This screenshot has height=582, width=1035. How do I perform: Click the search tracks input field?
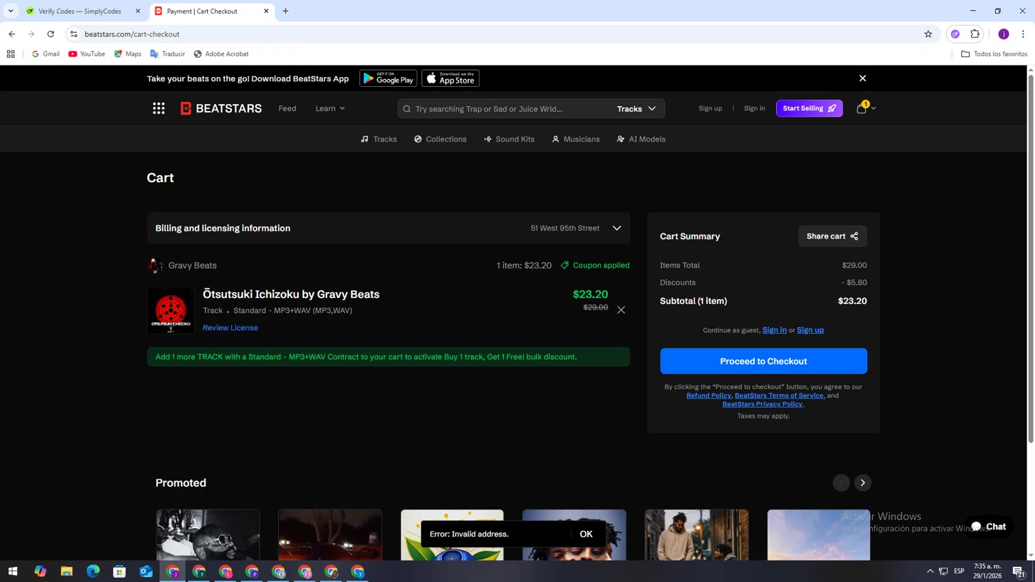(x=509, y=109)
